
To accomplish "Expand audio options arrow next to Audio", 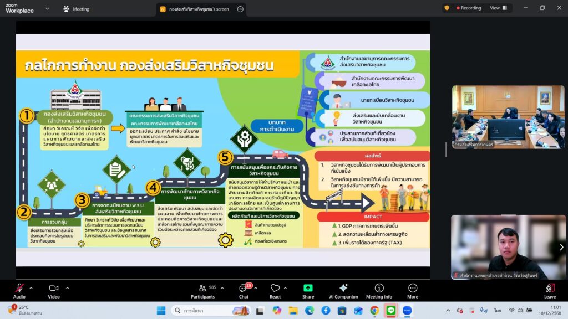I will point(31,287).
